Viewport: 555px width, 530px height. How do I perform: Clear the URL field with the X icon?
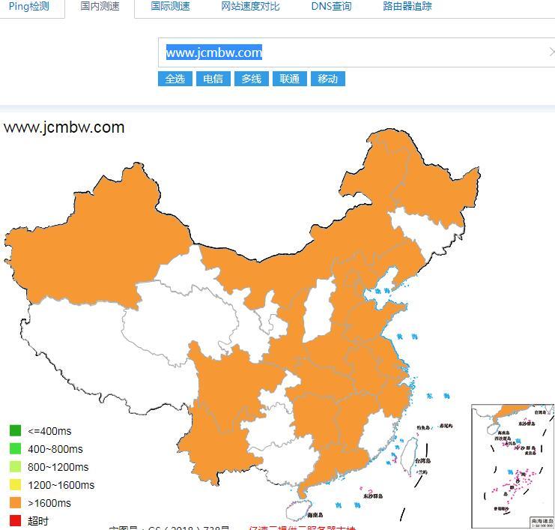click(552, 52)
